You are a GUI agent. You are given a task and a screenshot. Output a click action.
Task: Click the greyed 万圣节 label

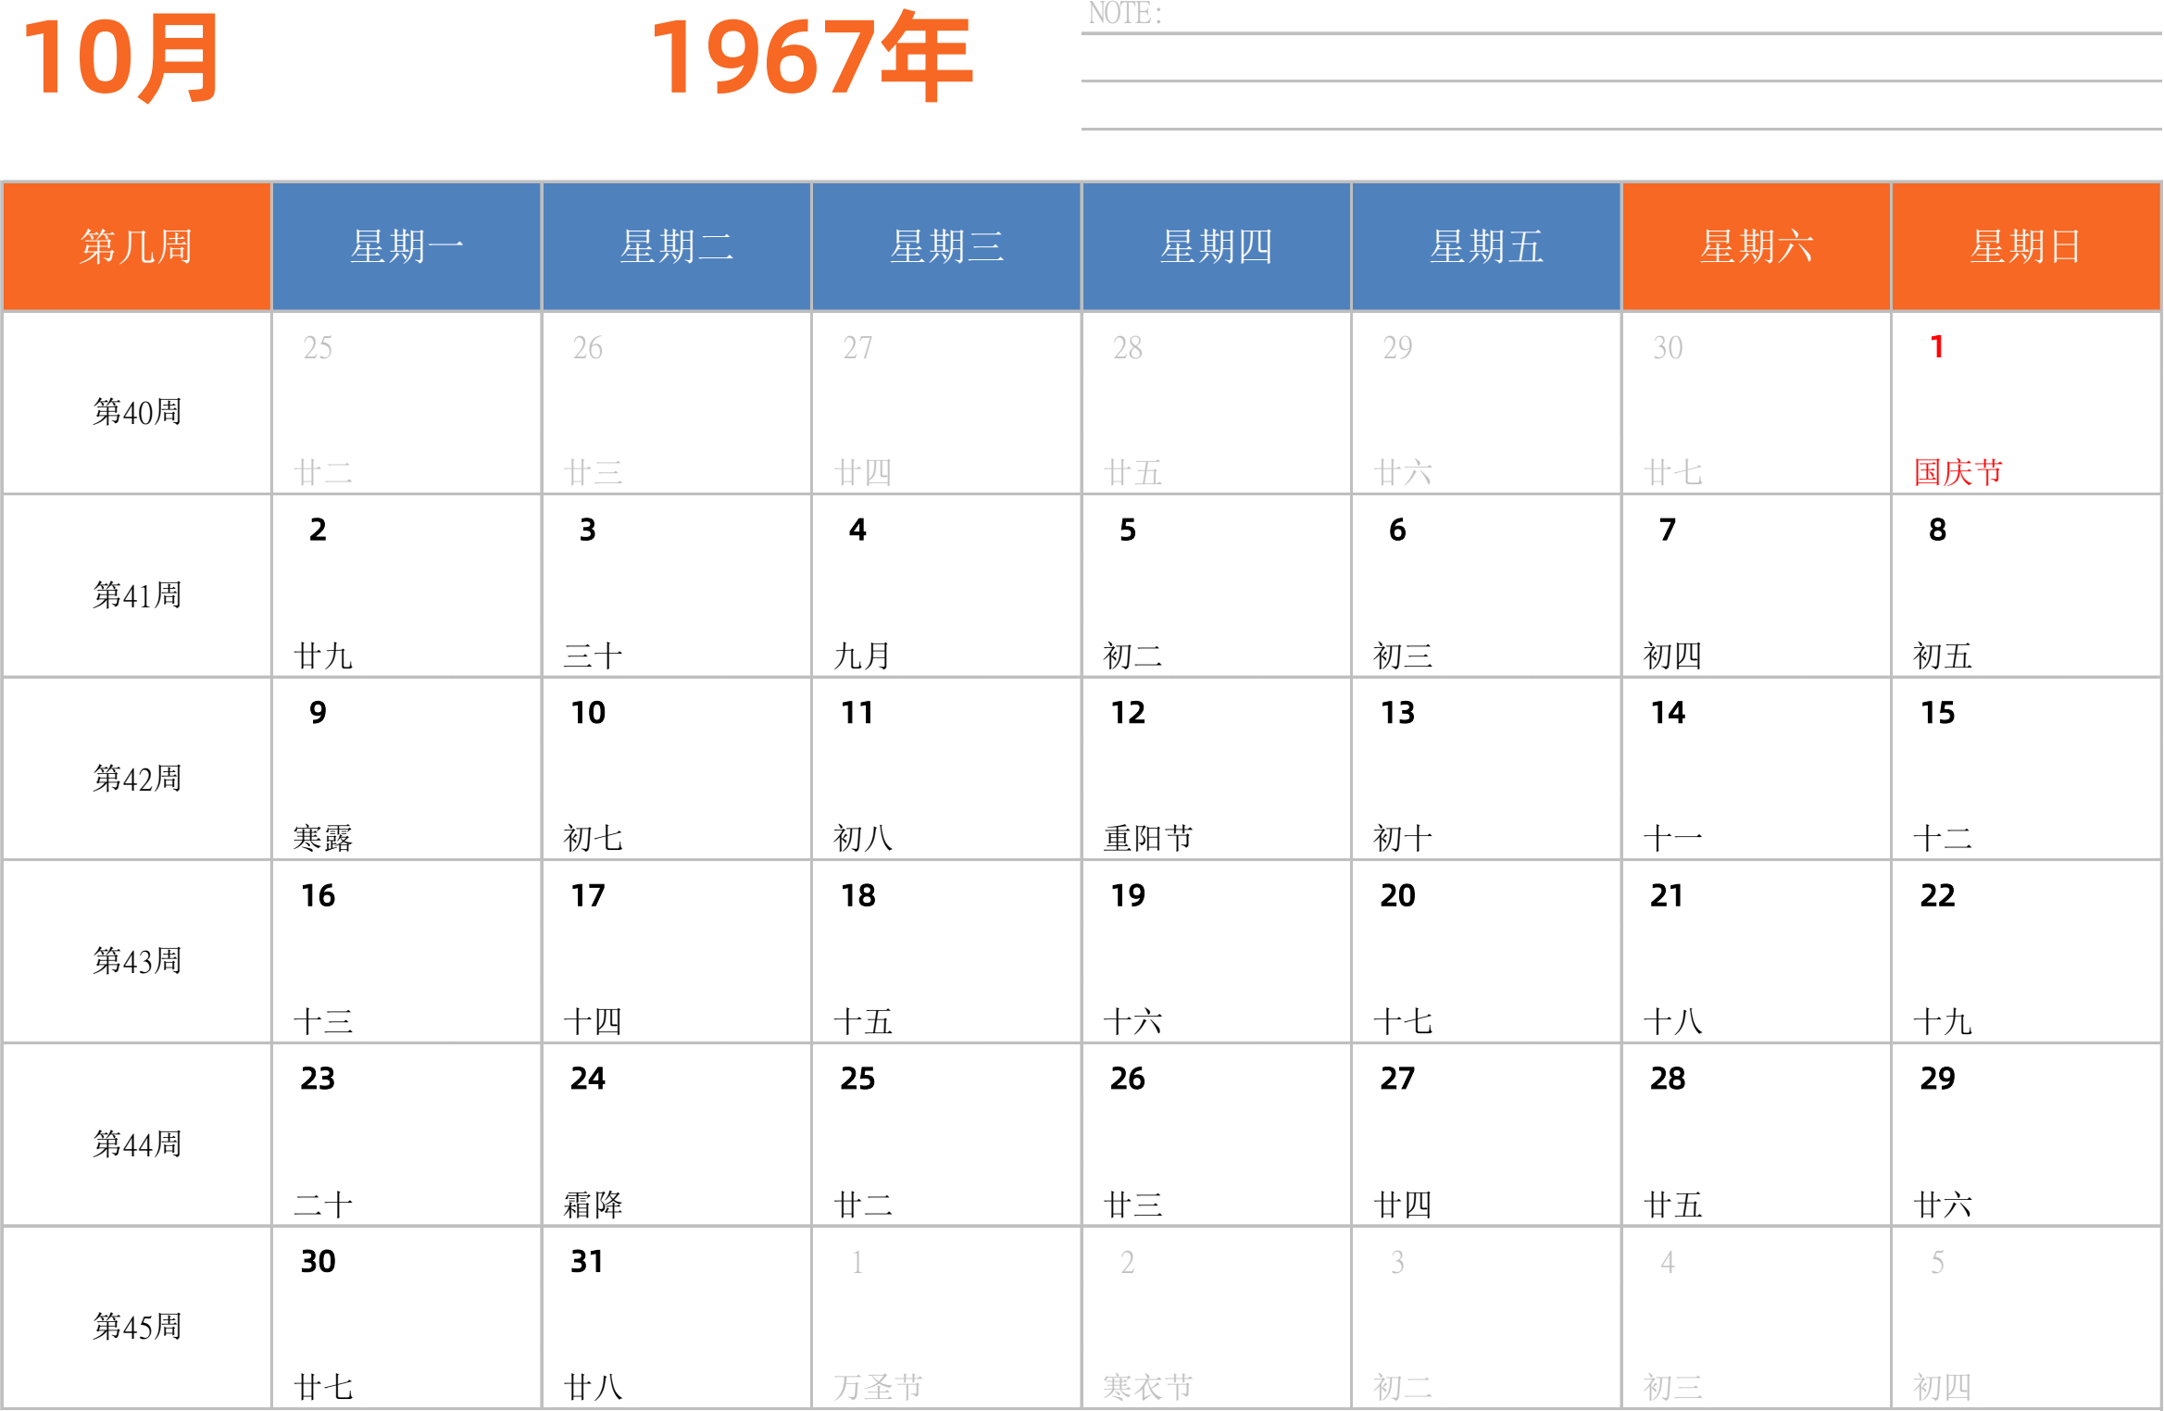[879, 1387]
